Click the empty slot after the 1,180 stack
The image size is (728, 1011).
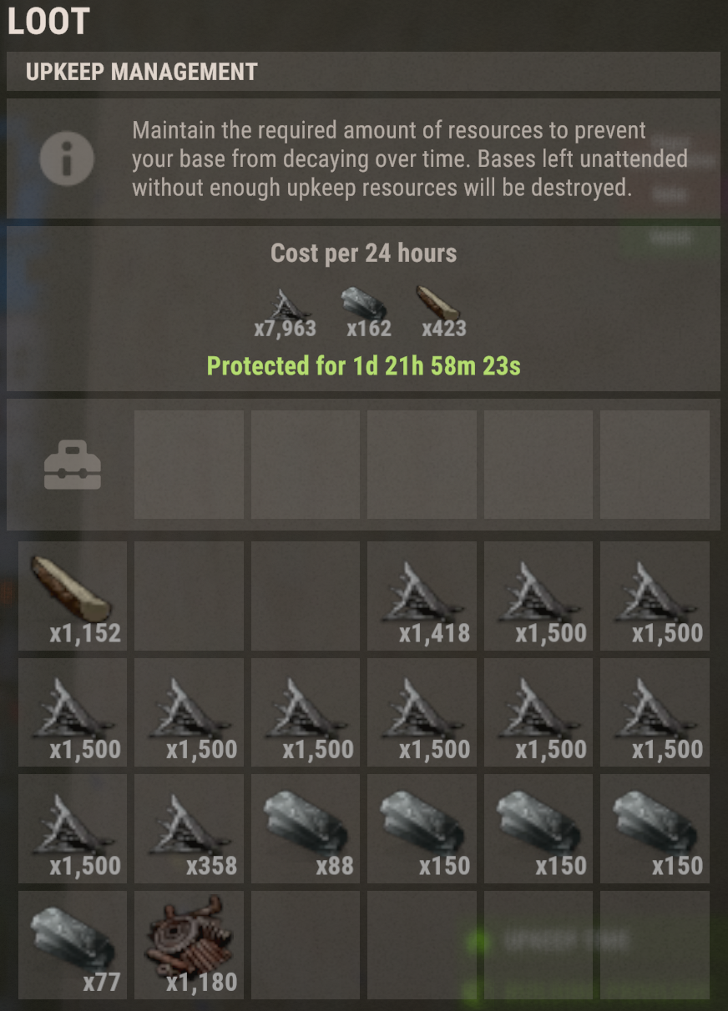click(x=306, y=945)
